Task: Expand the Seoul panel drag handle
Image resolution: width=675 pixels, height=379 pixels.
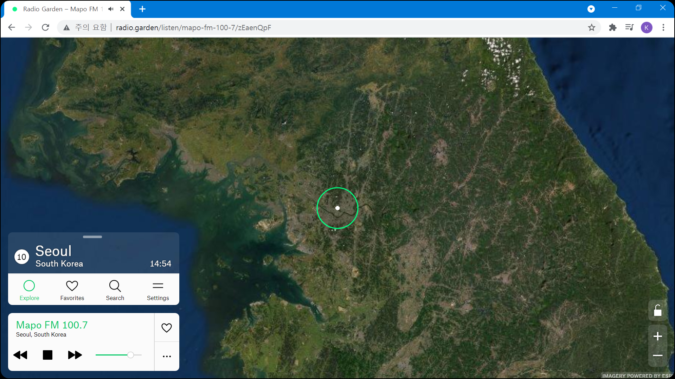Action: coord(92,237)
